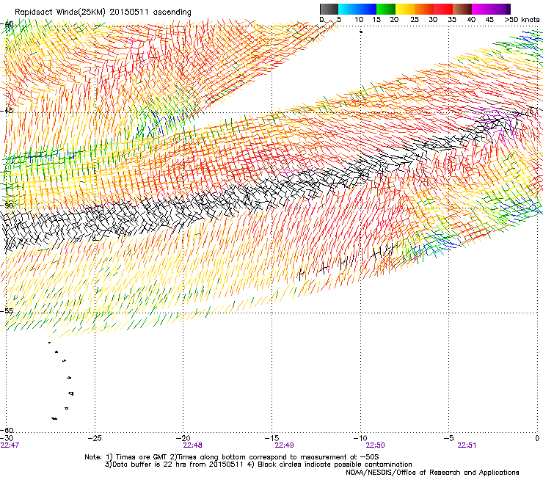Click the legend label '35'
This screenshot has width=543, height=477.
pos(452,20)
